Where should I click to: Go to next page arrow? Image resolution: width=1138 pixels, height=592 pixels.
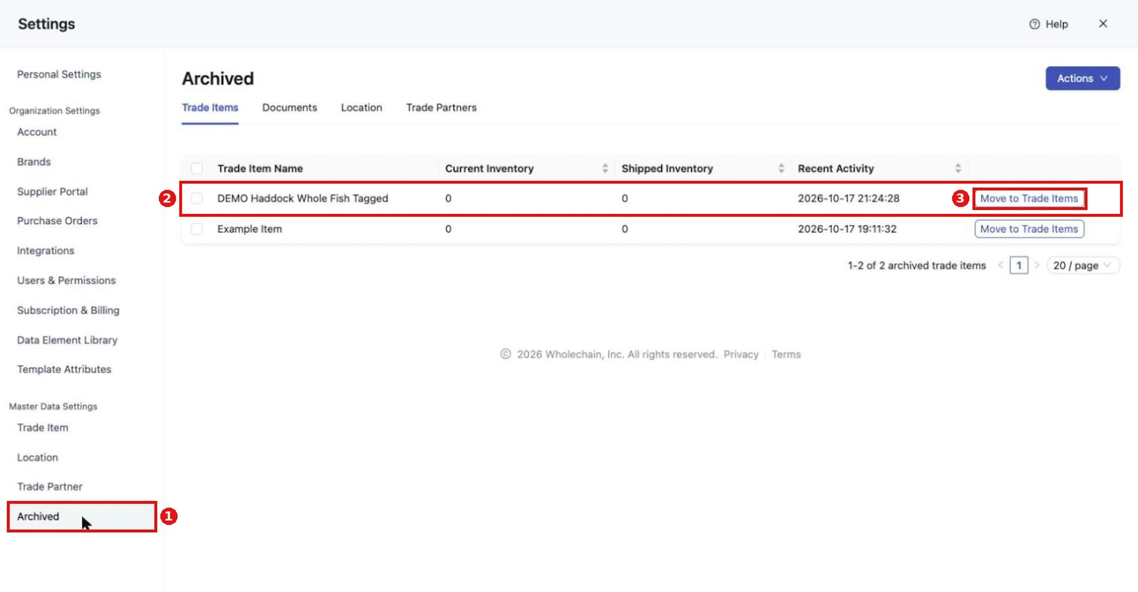click(1036, 265)
